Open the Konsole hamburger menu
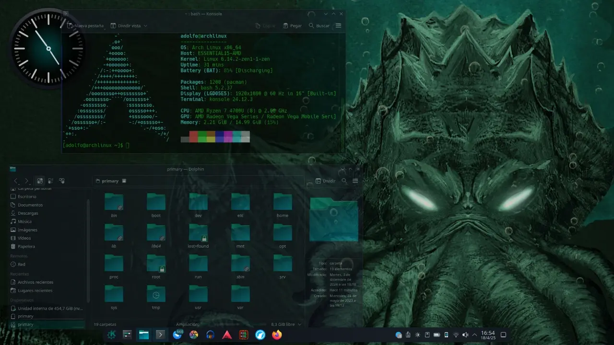614x345 pixels. coord(339,25)
